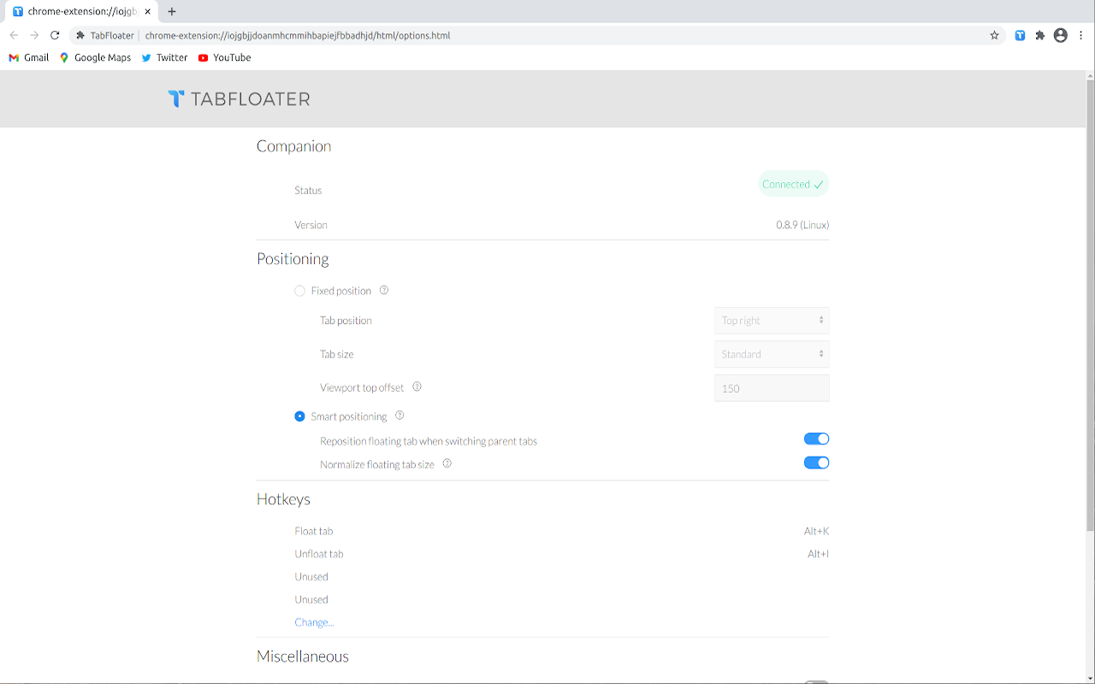Click the help icon beside Normalize floating tab size
Screen dimensions: 1095x684
[447, 463]
